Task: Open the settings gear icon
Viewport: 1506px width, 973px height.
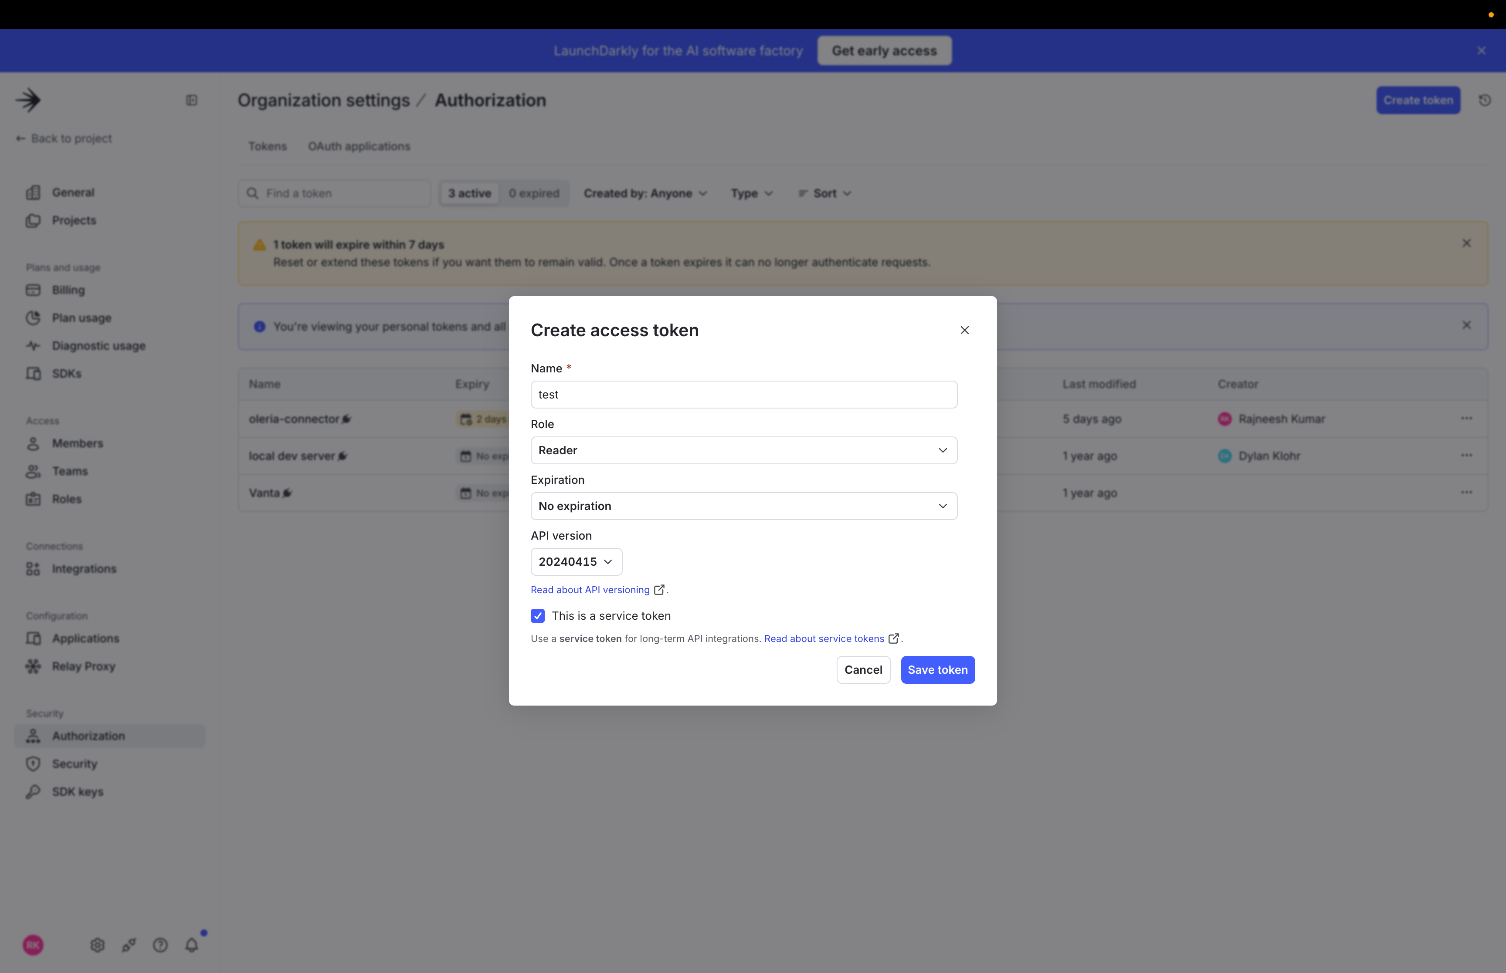Action: [x=97, y=945]
